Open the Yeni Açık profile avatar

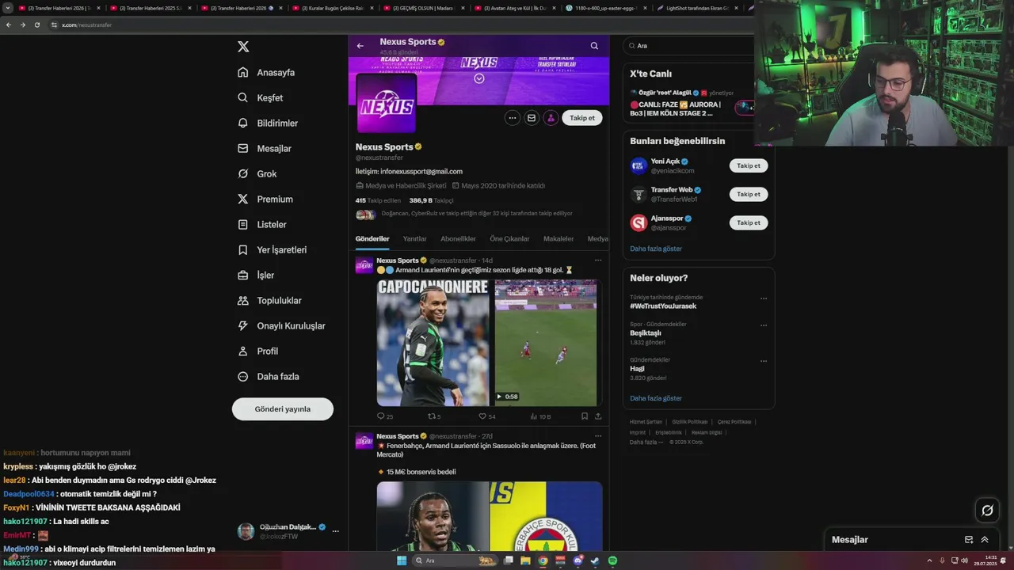(639, 165)
